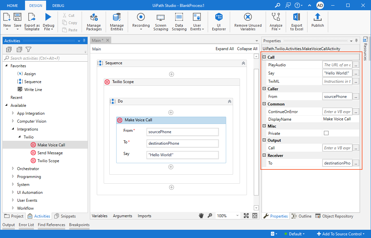This screenshot has width=371, height=238.
Task: Switch to the DEBUG tab
Action: coord(58,6)
